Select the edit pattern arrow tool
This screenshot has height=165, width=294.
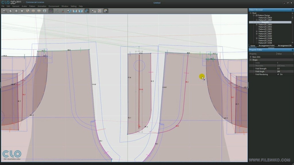[x=5, y=11]
